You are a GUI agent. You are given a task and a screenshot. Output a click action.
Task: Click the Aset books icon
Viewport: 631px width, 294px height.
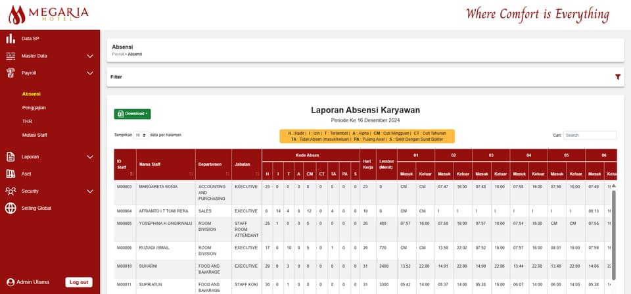(x=11, y=174)
